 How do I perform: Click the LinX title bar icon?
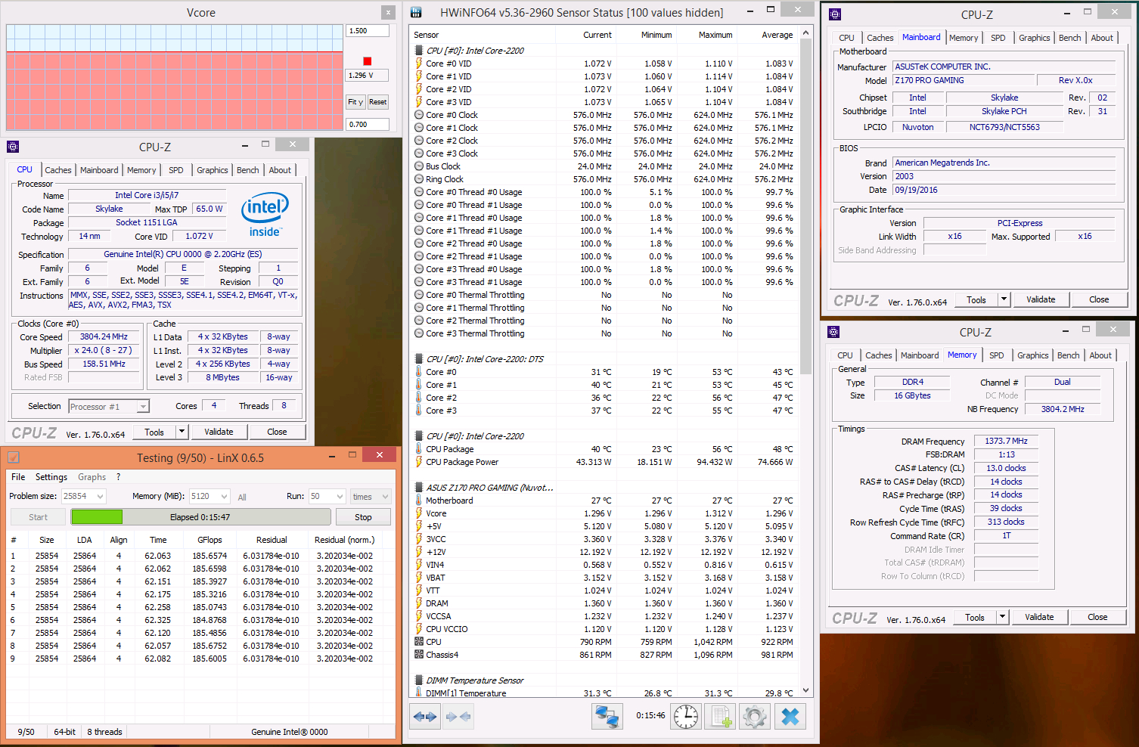[x=14, y=457]
